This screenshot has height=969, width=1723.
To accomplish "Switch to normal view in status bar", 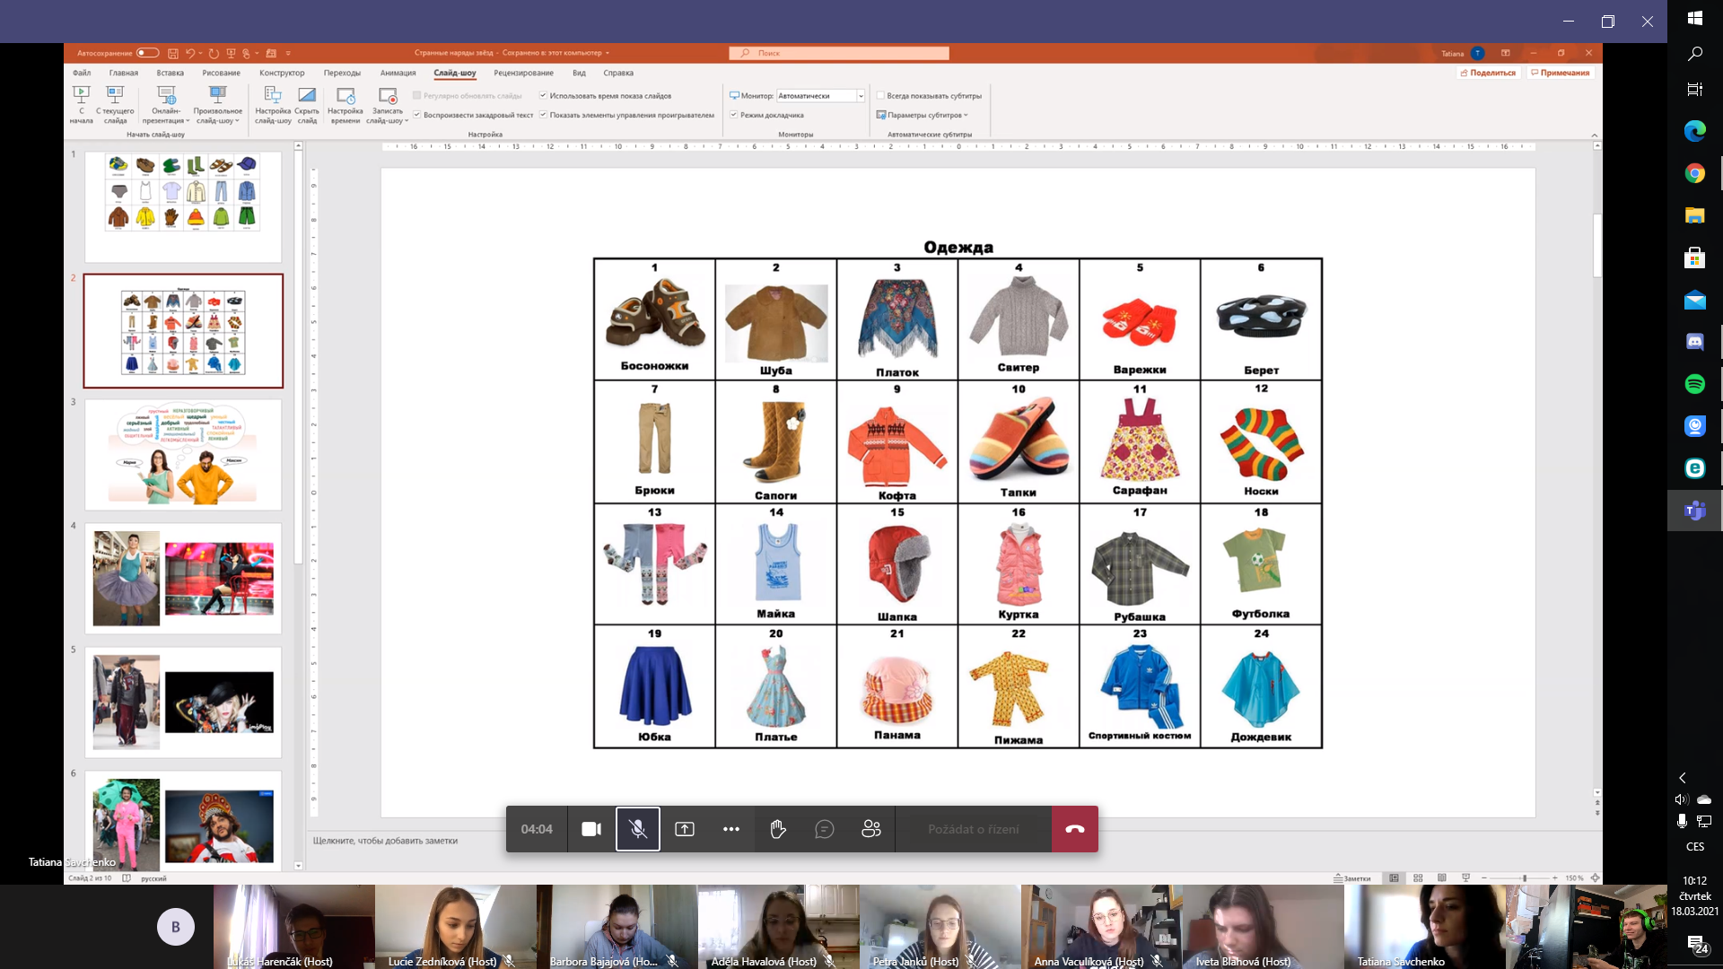I will point(1394,878).
